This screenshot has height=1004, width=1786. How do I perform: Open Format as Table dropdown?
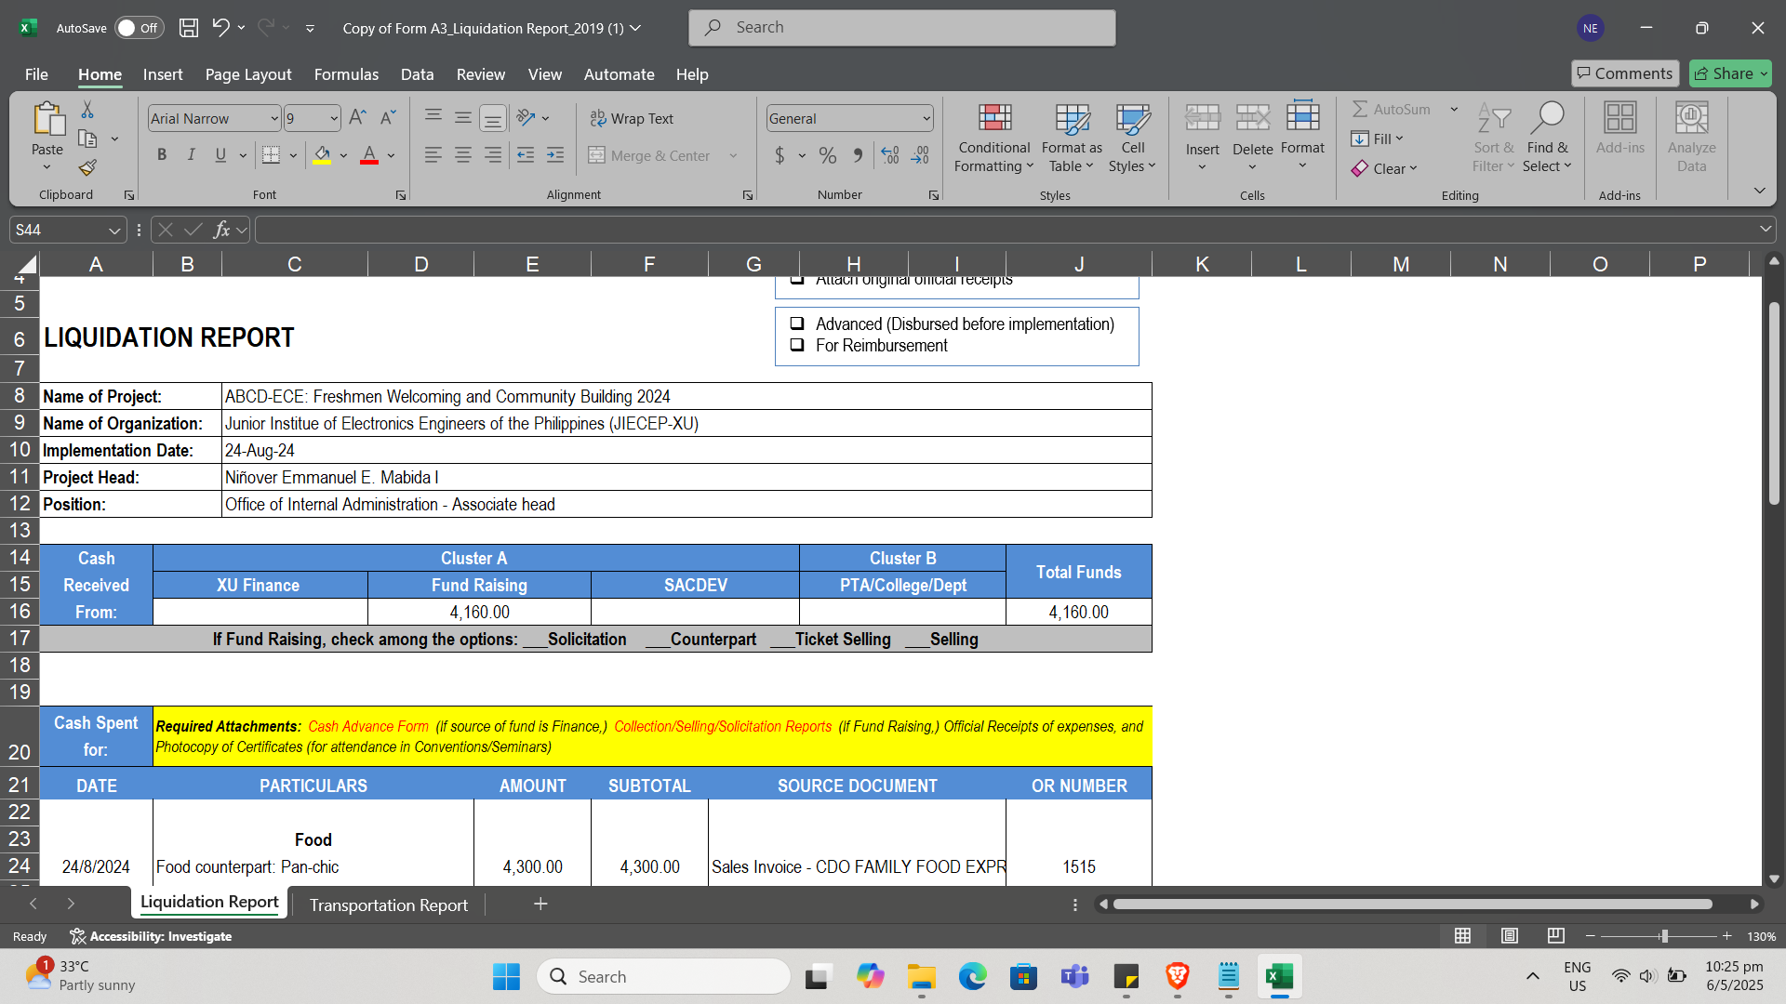tap(1072, 139)
